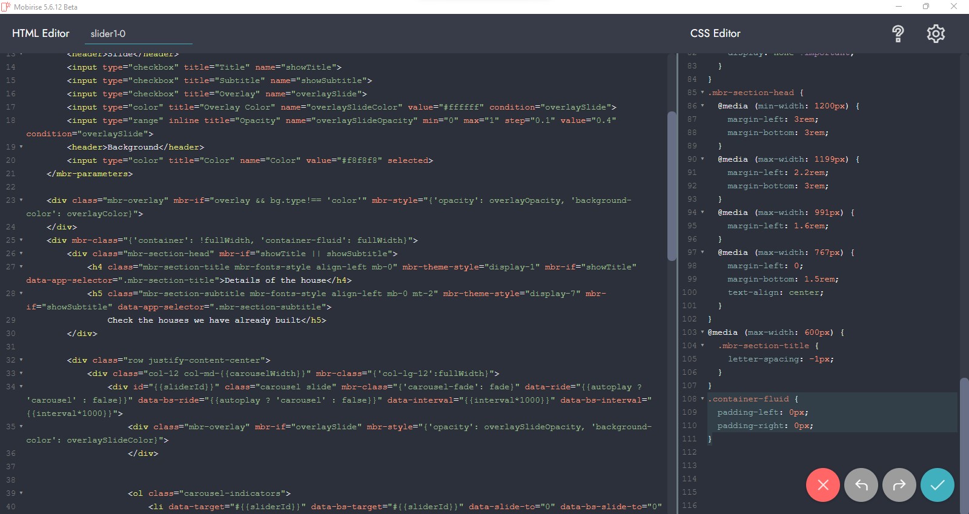Click the HTML Editor heading
Screen dimensions: 969x514
point(41,33)
